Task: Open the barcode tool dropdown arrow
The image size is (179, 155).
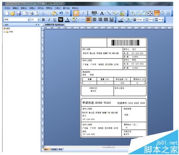Action: pyautogui.click(x=98, y=13)
